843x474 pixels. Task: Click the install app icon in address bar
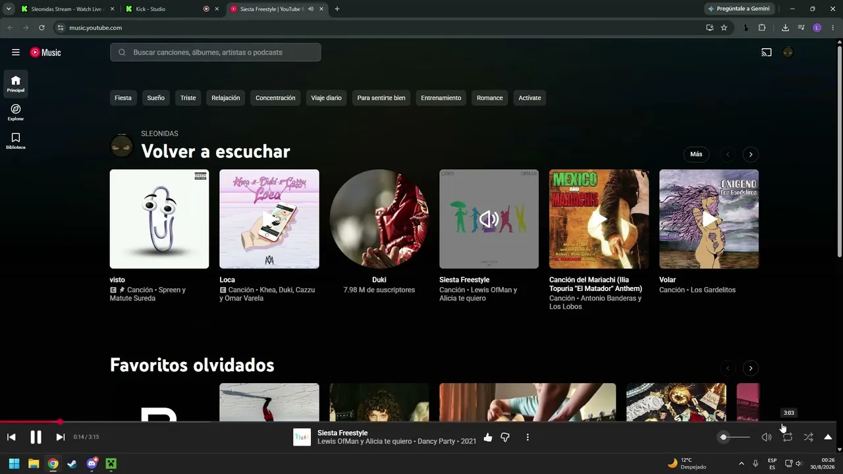pyautogui.click(x=709, y=28)
